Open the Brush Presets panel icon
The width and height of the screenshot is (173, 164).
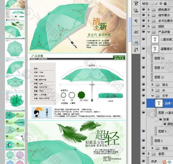136,3
